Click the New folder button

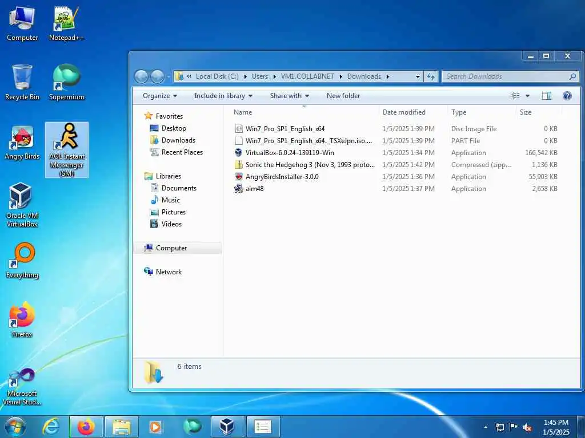point(343,96)
